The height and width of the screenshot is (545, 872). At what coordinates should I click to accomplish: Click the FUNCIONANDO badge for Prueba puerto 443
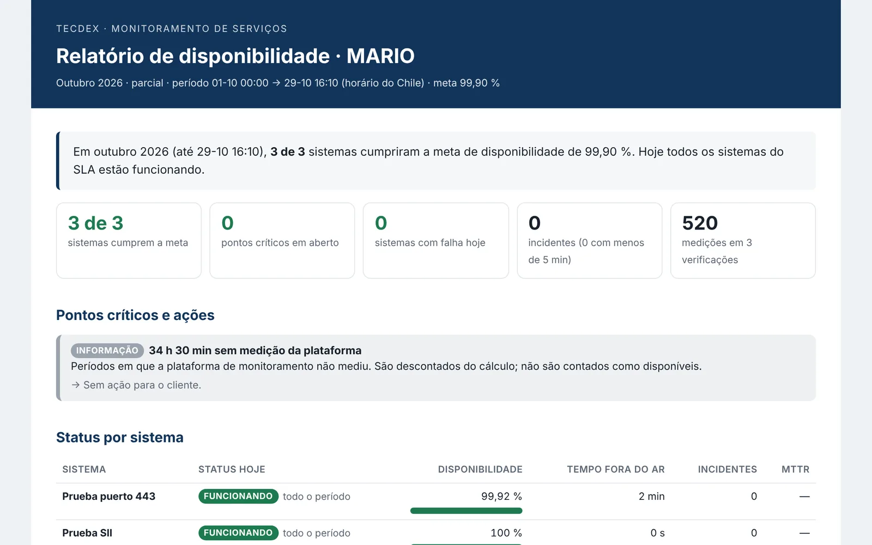point(238,496)
